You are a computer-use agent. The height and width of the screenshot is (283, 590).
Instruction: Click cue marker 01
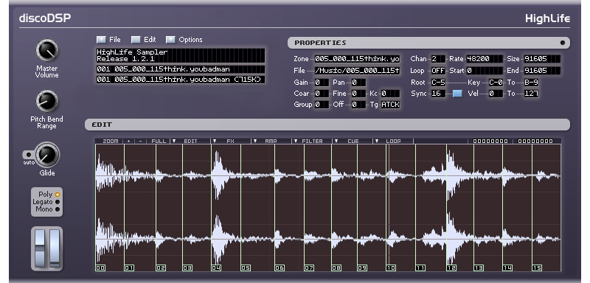129,268
